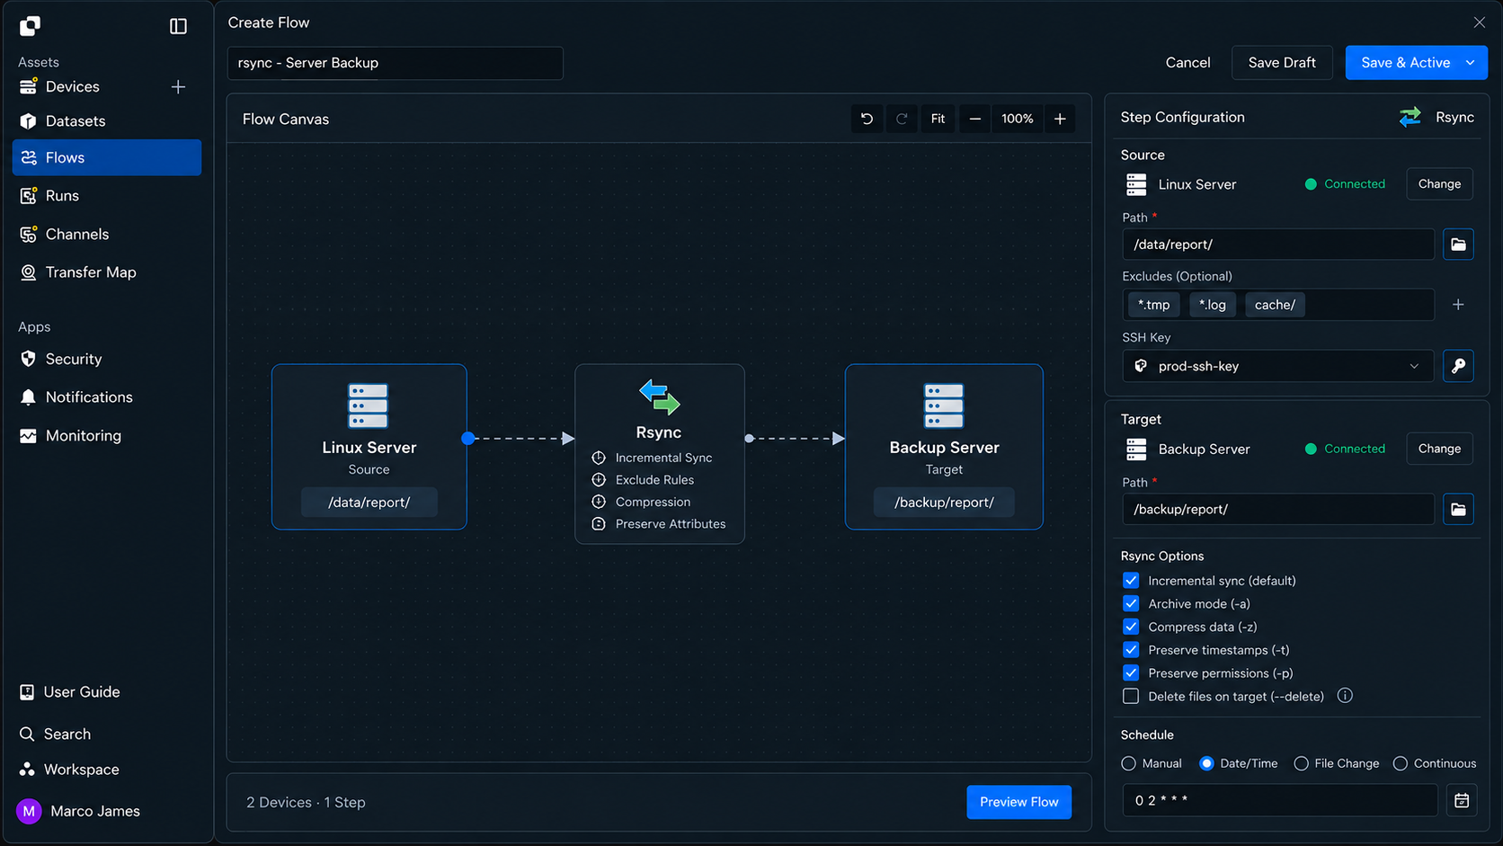Redo the canvas action
Viewport: 1503px width, 846px height.
pos(902,119)
